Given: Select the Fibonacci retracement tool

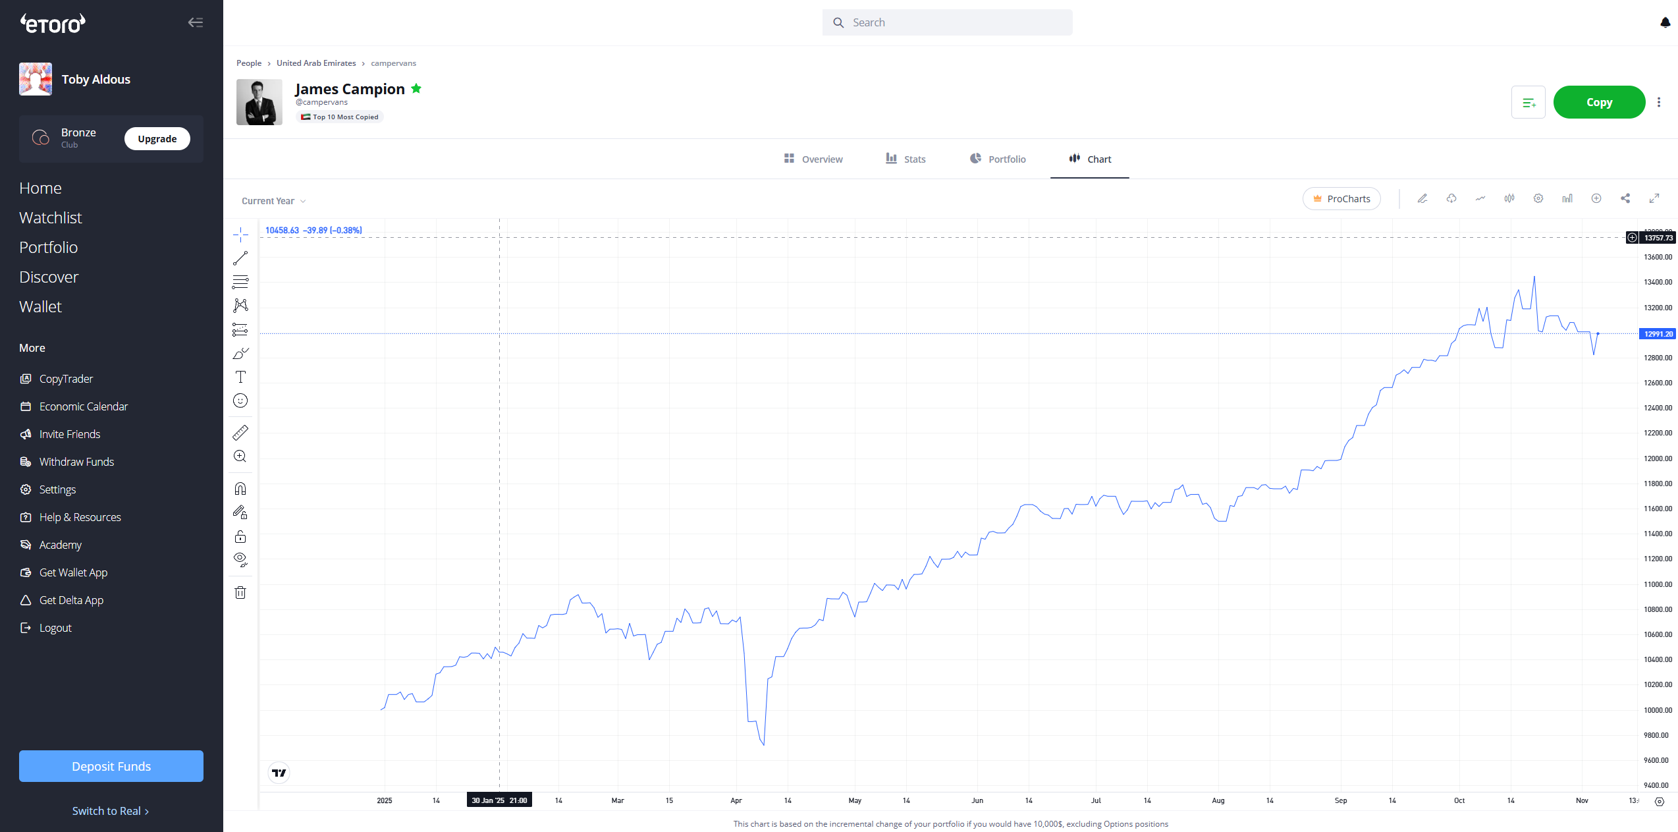Looking at the screenshot, I should 240,282.
